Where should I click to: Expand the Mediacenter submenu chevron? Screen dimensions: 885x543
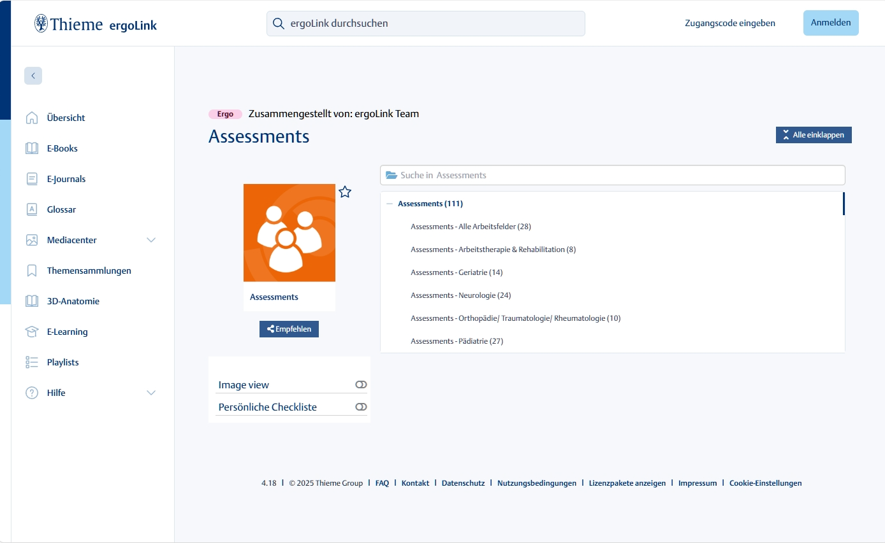[x=151, y=240]
